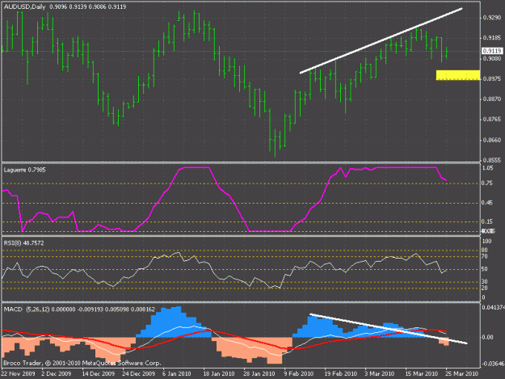Click the 80 level on RSI scale

(x=485, y=251)
